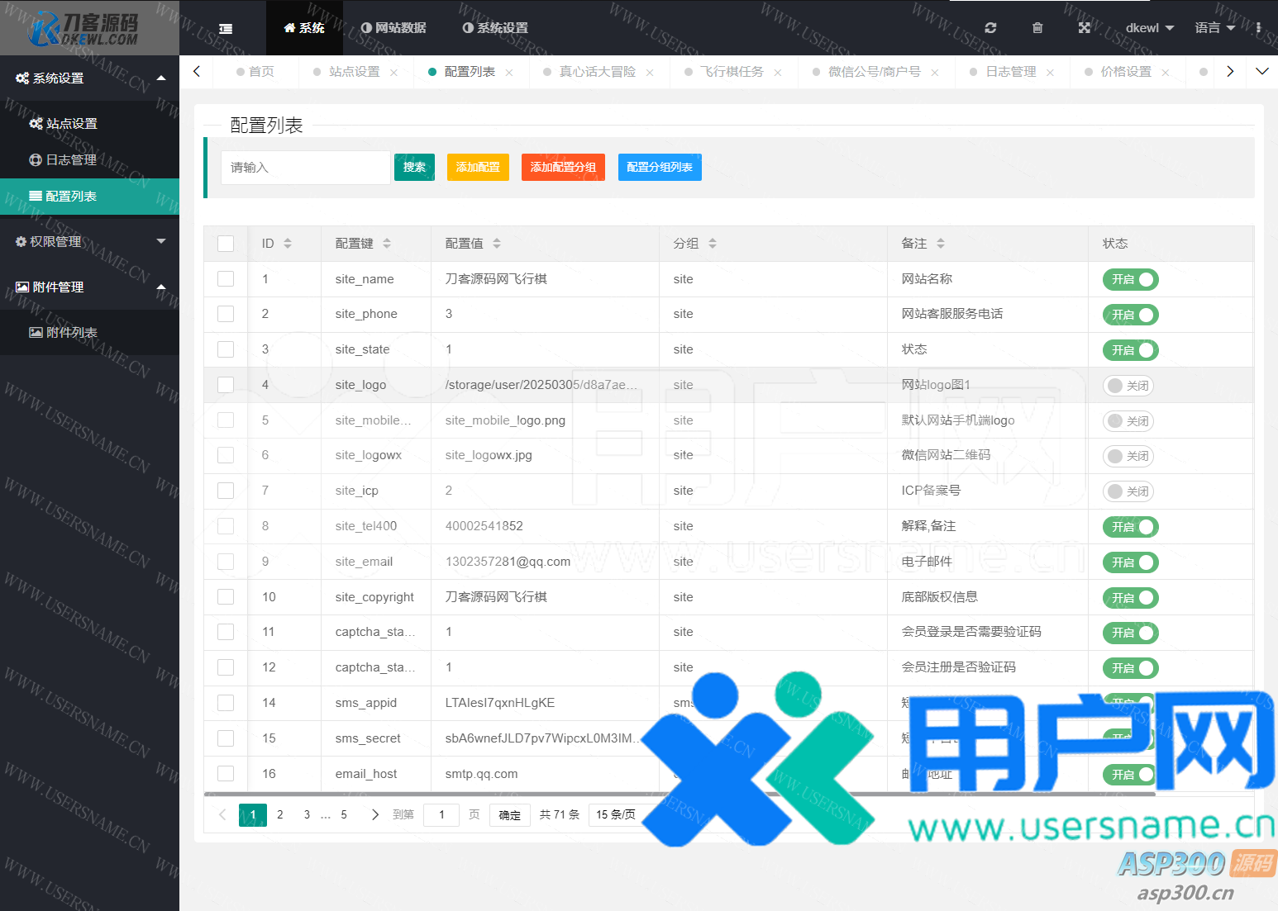Collapse sidebar with hamburger menu icon
The image size is (1278, 911).
point(225,28)
